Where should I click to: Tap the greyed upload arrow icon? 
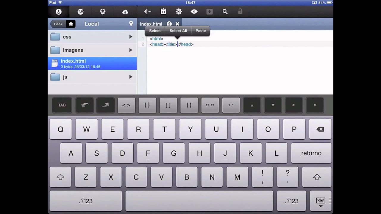(x=210, y=12)
